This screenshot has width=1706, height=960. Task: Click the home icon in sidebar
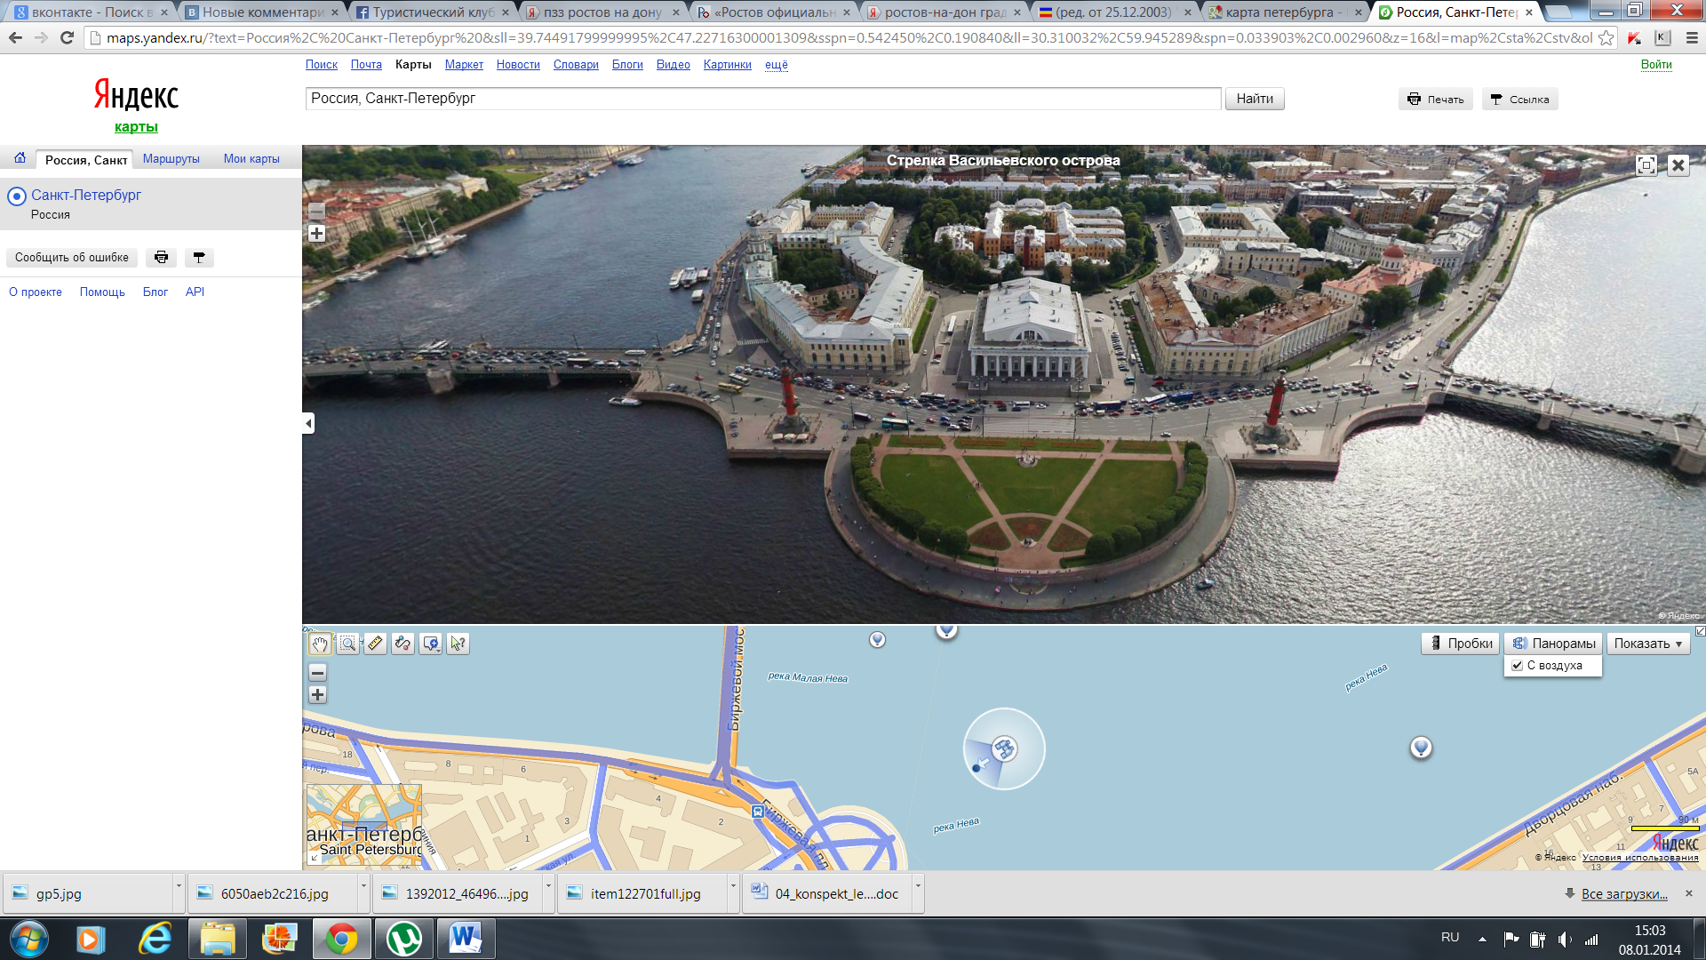click(20, 158)
